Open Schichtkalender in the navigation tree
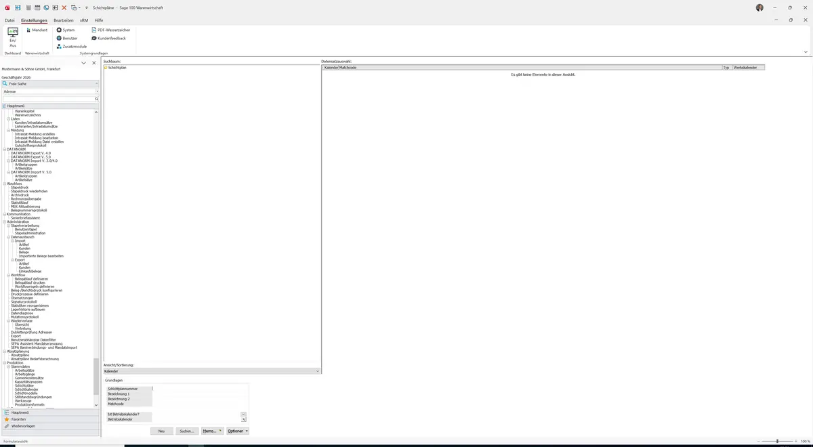The width and height of the screenshot is (813, 447). click(27, 389)
